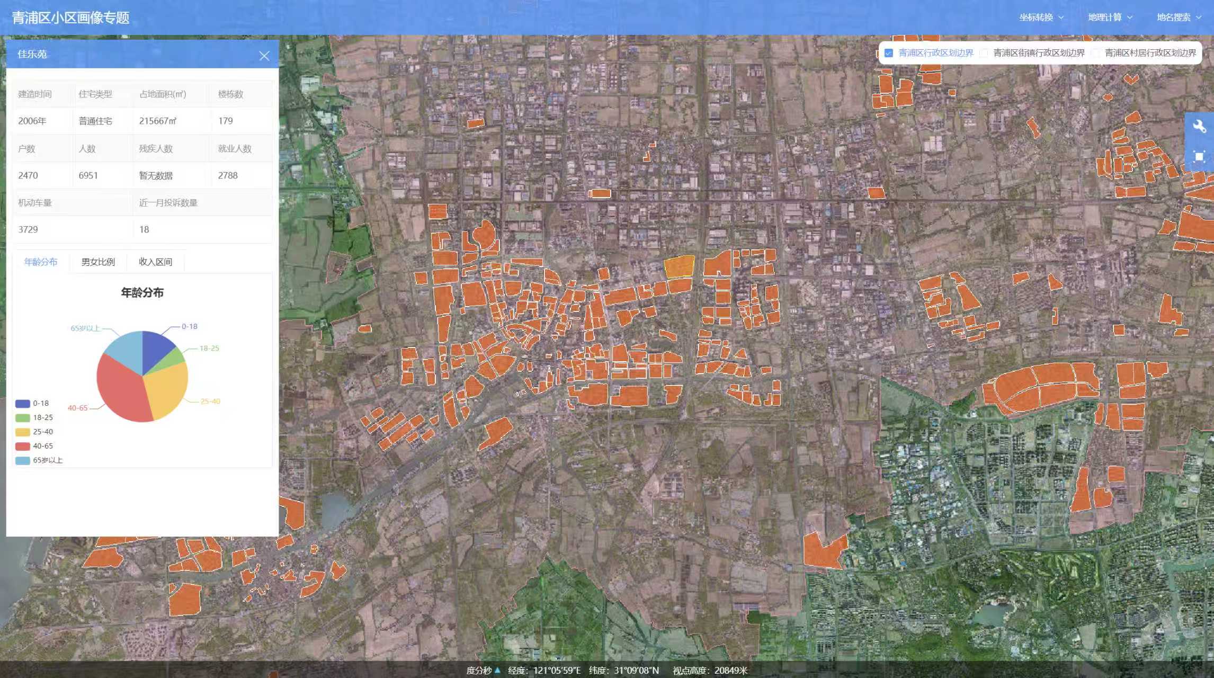Select the 年龄分布 tab

tap(41, 262)
